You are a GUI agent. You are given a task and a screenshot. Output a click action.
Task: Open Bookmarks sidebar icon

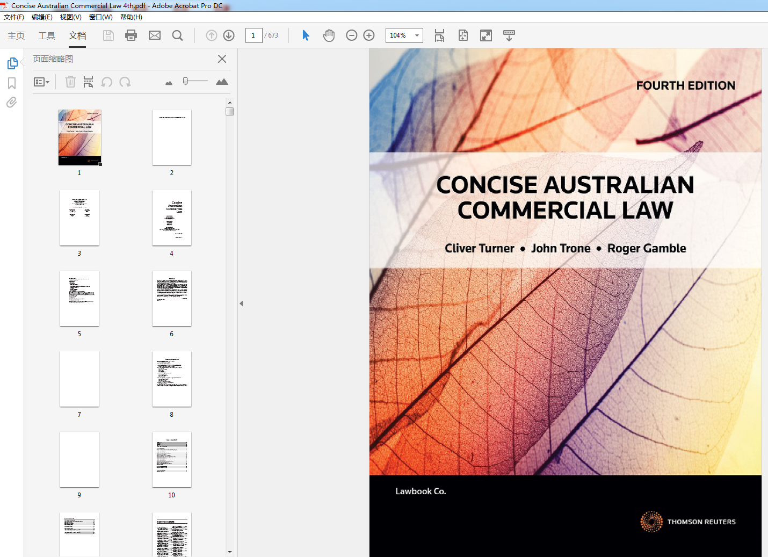pyautogui.click(x=12, y=83)
